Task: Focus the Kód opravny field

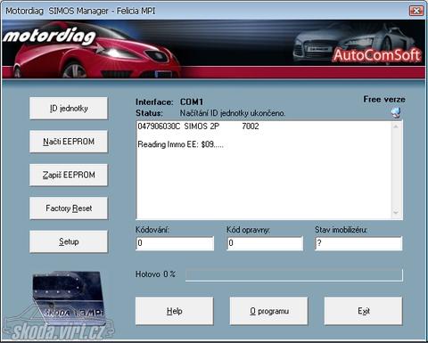Action: (x=265, y=243)
